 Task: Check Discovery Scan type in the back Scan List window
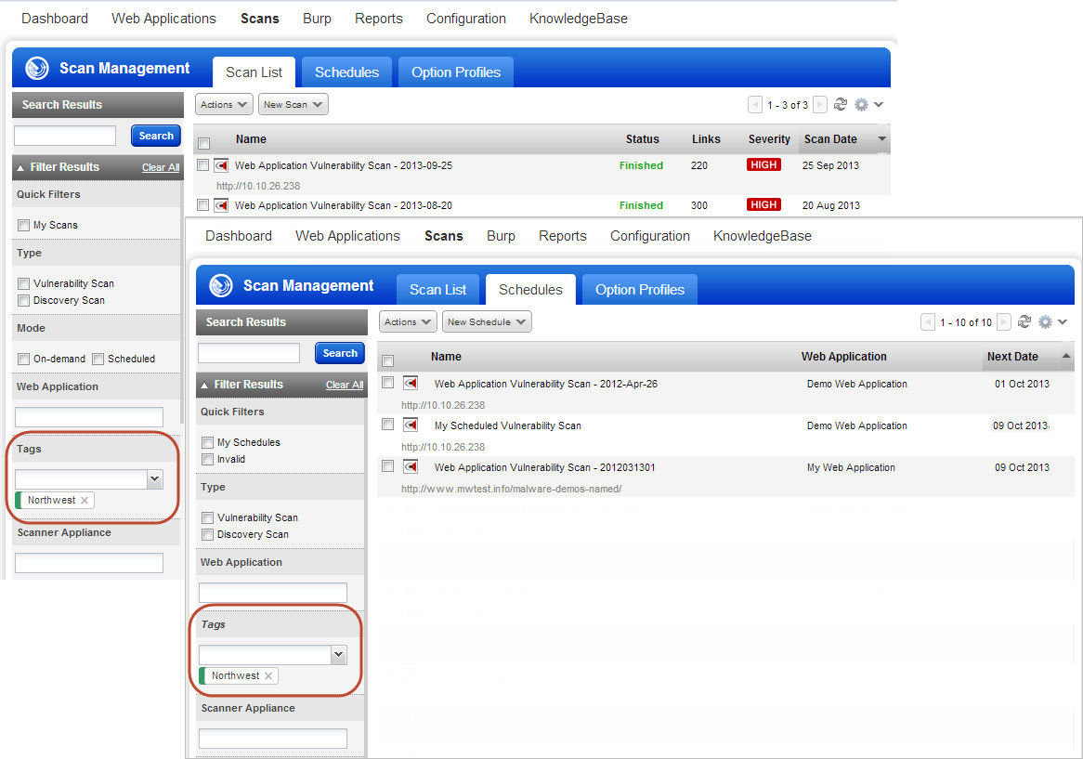(x=24, y=300)
